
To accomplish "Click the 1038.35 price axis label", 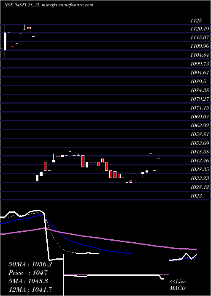I will pos(200,169).
